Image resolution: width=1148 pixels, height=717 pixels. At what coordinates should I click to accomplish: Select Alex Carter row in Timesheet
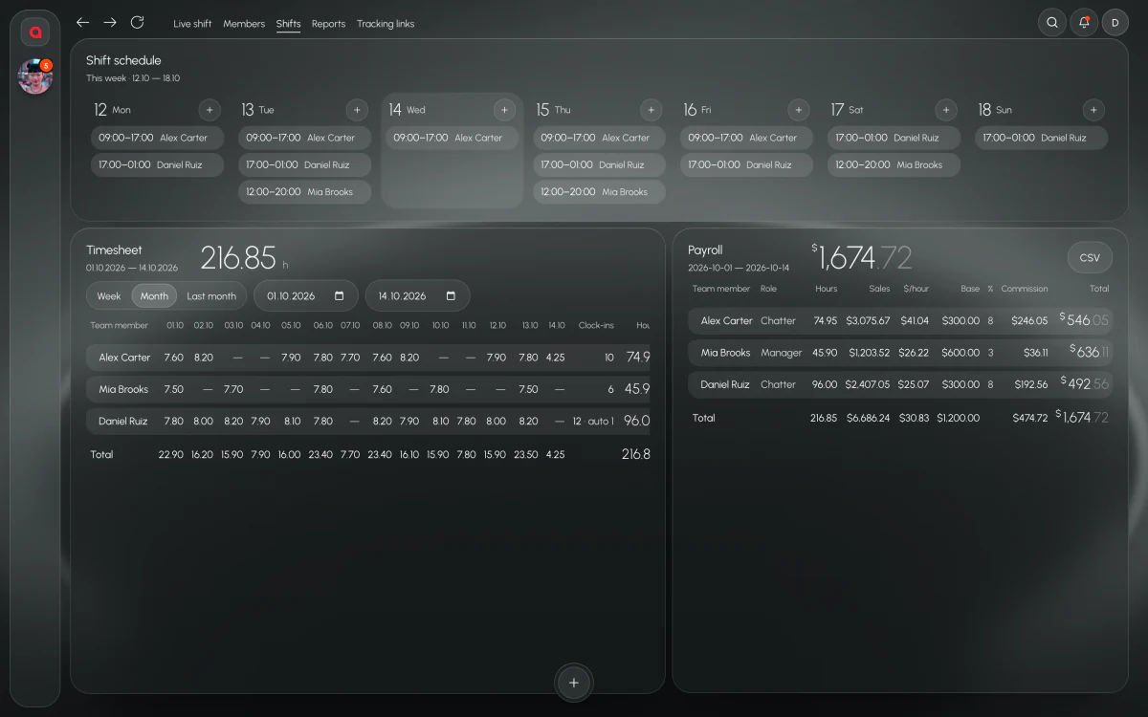[x=368, y=358]
